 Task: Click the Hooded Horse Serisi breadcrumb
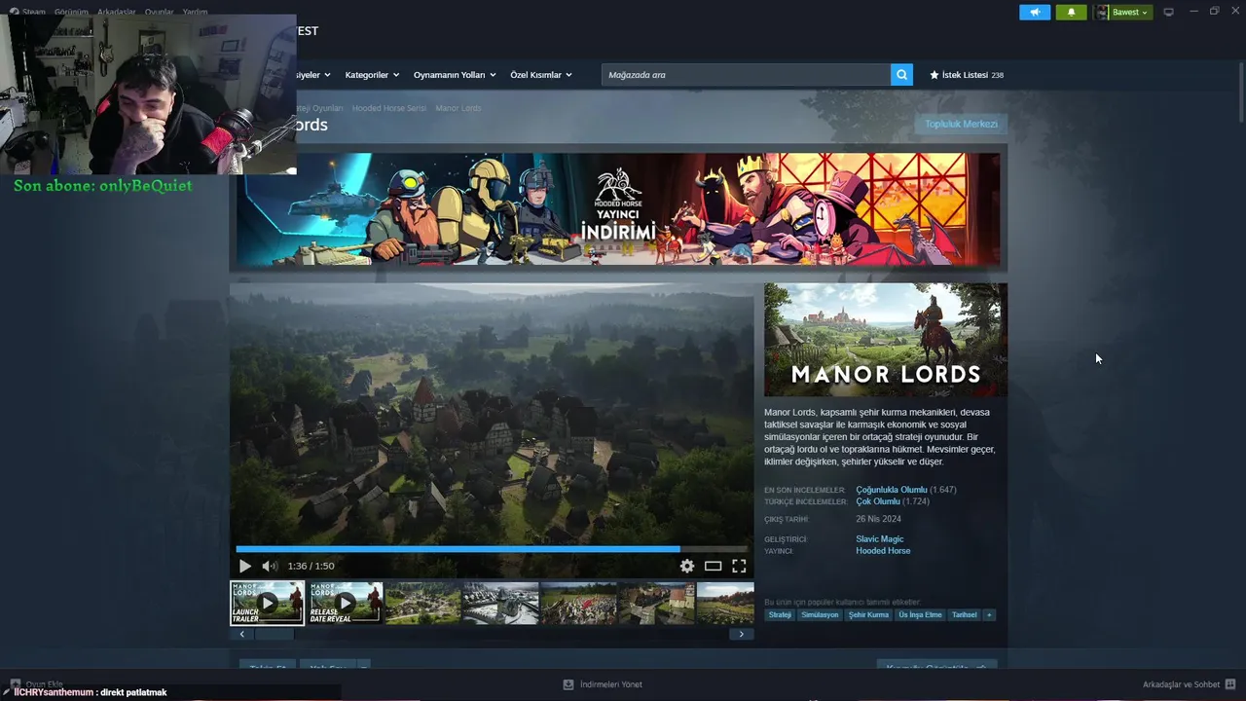[x=389, y=108]
